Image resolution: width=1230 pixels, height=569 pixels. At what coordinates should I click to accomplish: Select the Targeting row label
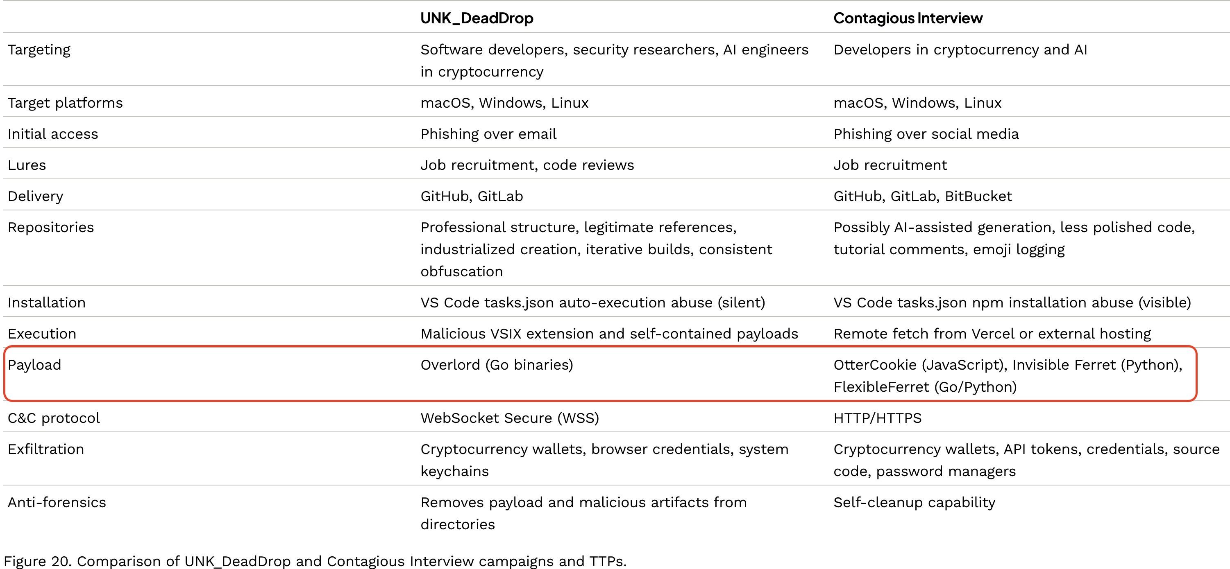click(x=39, y=50)
